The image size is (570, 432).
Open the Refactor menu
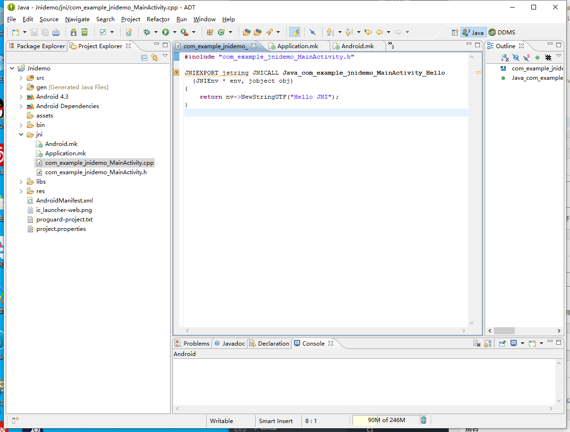158,19
